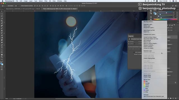Select the Eraser tool
The width and height of the screenshot is (179, 100).
2,35
